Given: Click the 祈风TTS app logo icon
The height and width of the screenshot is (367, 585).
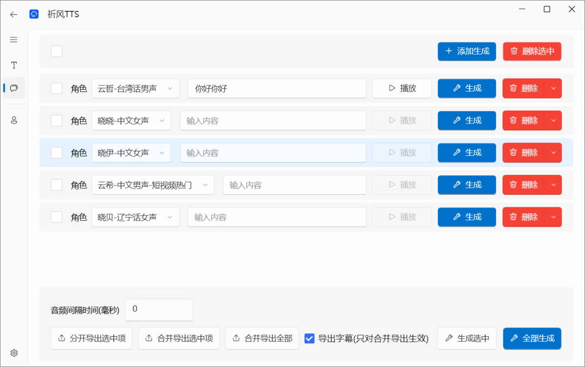Looking at the screenshot, I should click(x=34, y=14).
